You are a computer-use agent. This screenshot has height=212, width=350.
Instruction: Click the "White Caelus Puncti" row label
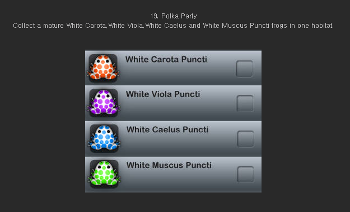click(167, 129)
